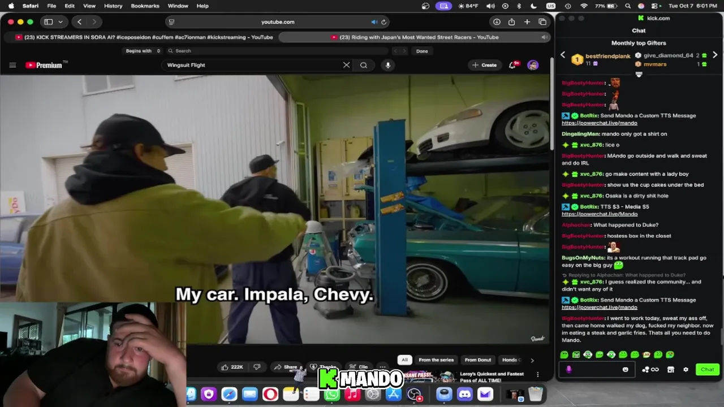Image resolution: width=724 pixels, height=407 pixels.
Task: Like the video showing 222K
Action: pos(232,367)
